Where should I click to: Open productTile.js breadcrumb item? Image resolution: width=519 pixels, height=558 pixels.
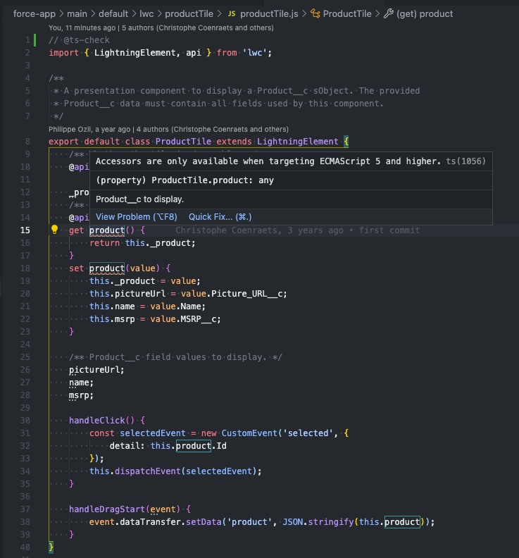tap(269, 14)
